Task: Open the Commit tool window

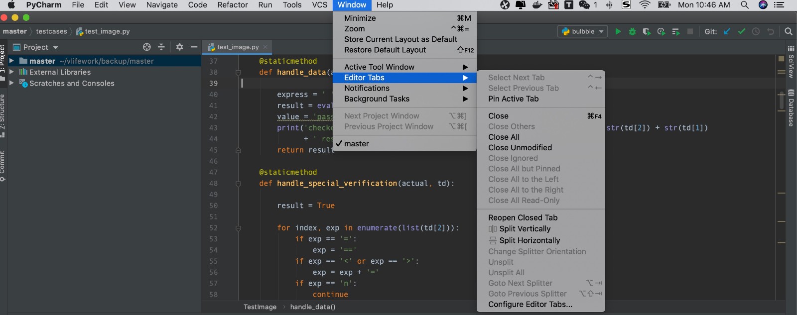Action: pos(3,166)
